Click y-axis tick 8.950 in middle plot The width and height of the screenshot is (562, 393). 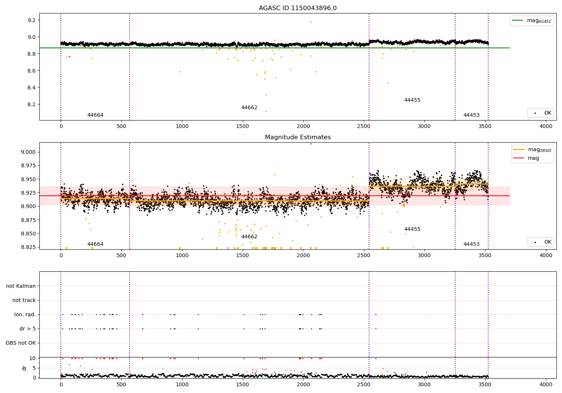(x=28, y=179)
